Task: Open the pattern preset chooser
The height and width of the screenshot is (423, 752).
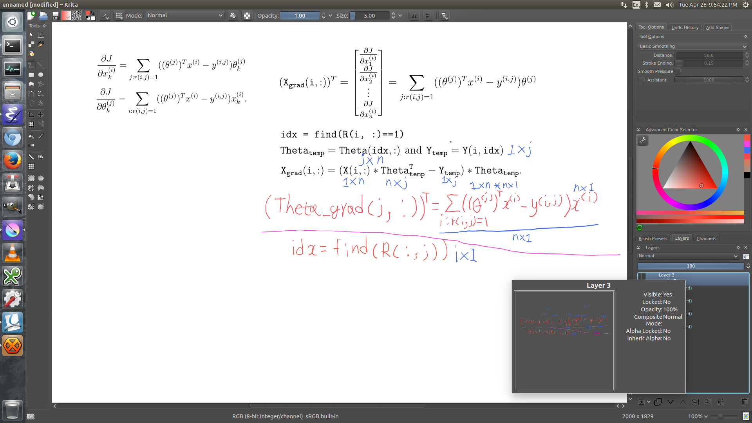Action: pyautogui.click(x=77, y=16)
